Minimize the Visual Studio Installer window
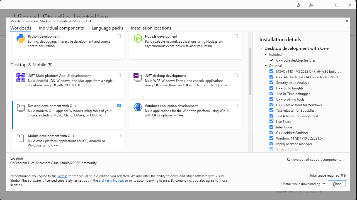Viewport: 357px width, 200px height. 324,5
